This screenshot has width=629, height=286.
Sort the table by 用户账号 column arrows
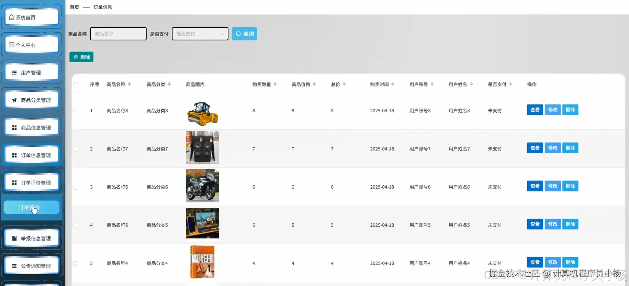pyautogui.click(x=432, y=84)
